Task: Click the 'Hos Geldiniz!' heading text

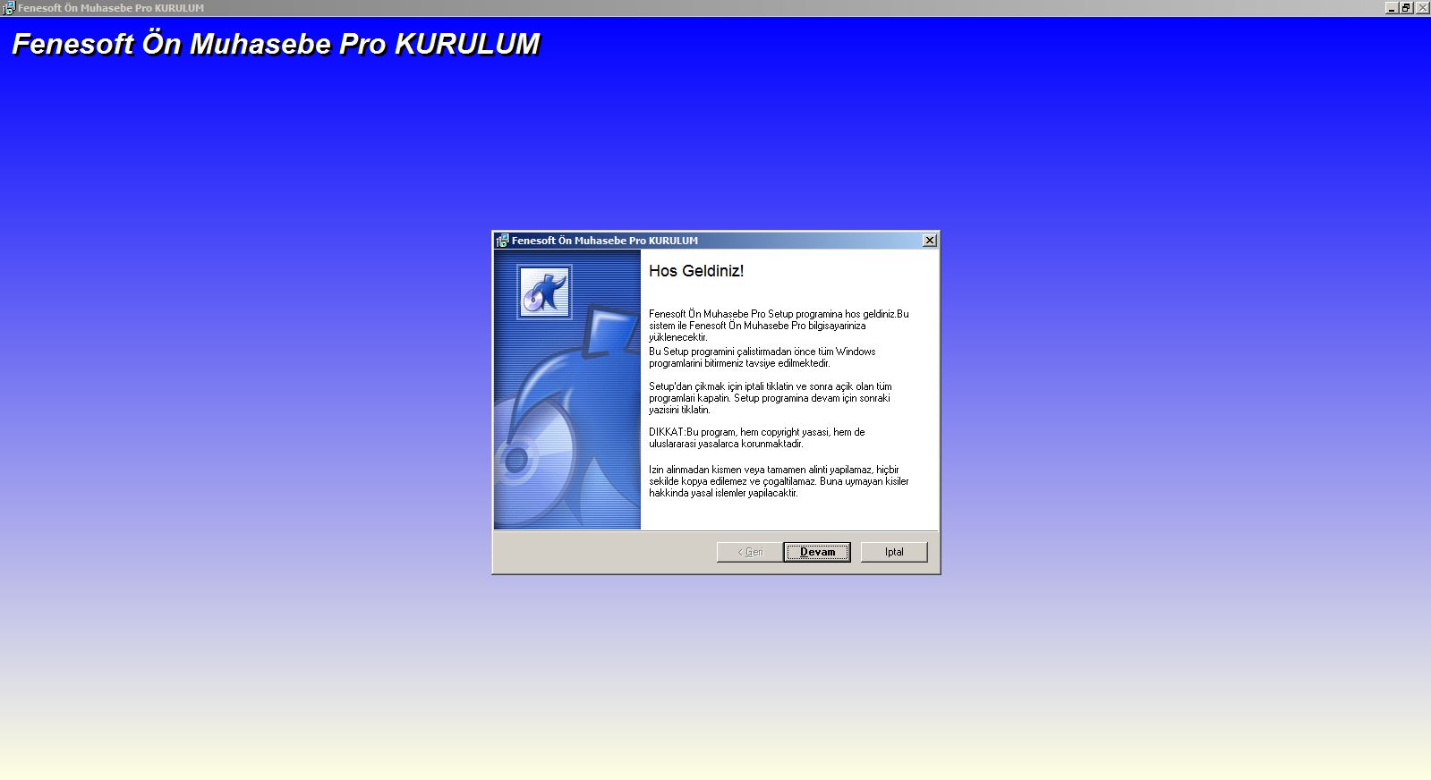Action: coord(696,271)
